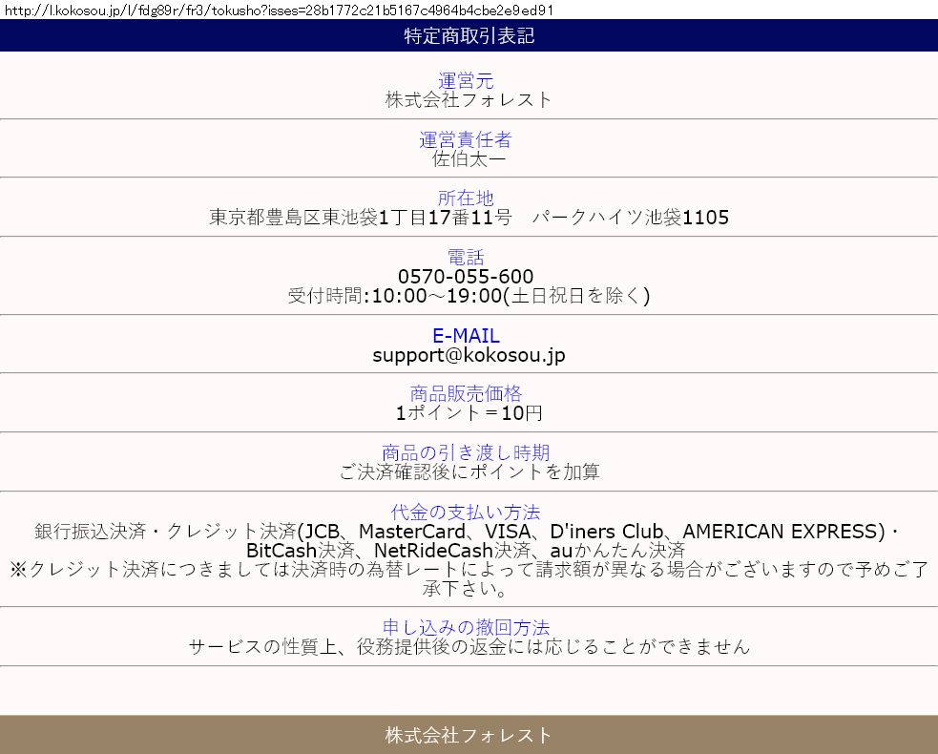Click the phone number 0570-055-600

[466, 277]
